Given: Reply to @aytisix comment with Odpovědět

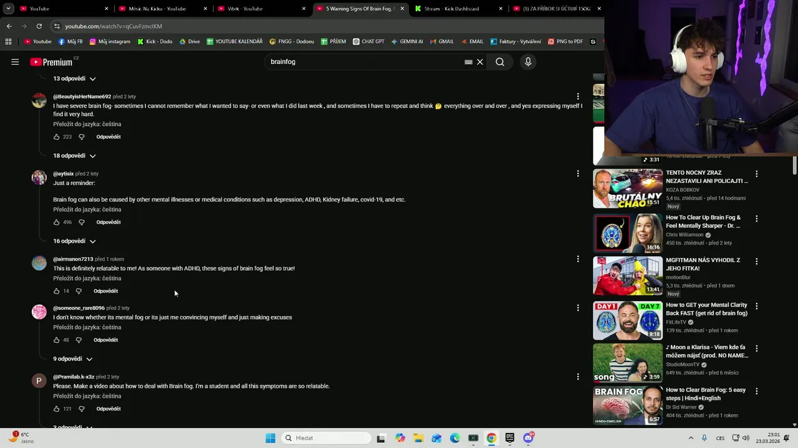Looking at the screenshot, I should pos(108,222).
